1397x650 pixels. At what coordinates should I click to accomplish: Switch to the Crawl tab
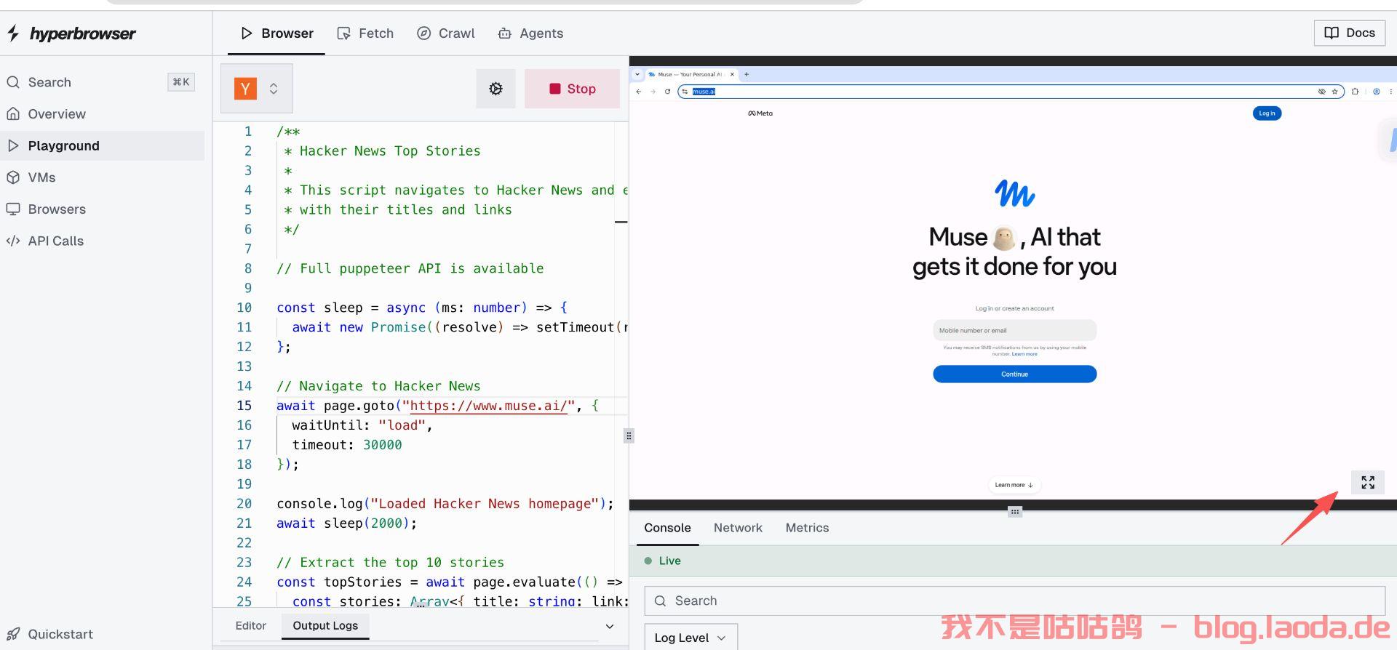pyautogui.click(x=445, y=33)
